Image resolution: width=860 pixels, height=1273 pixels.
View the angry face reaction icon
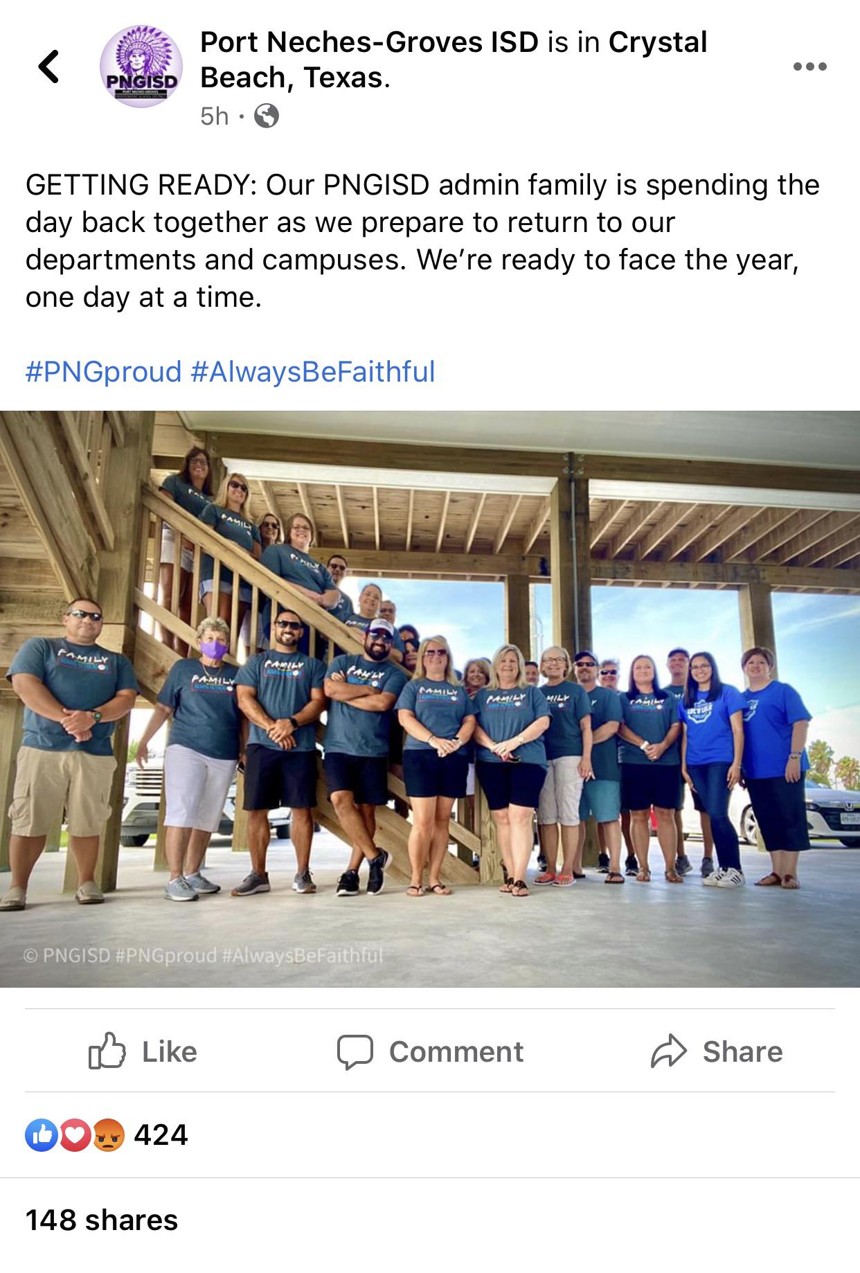point(108,1135)
